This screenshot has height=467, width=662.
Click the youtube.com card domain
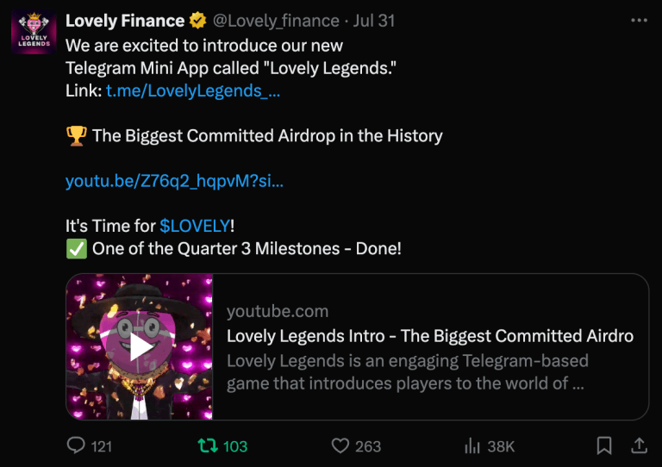pyautogui.click(x=278, y=311)
